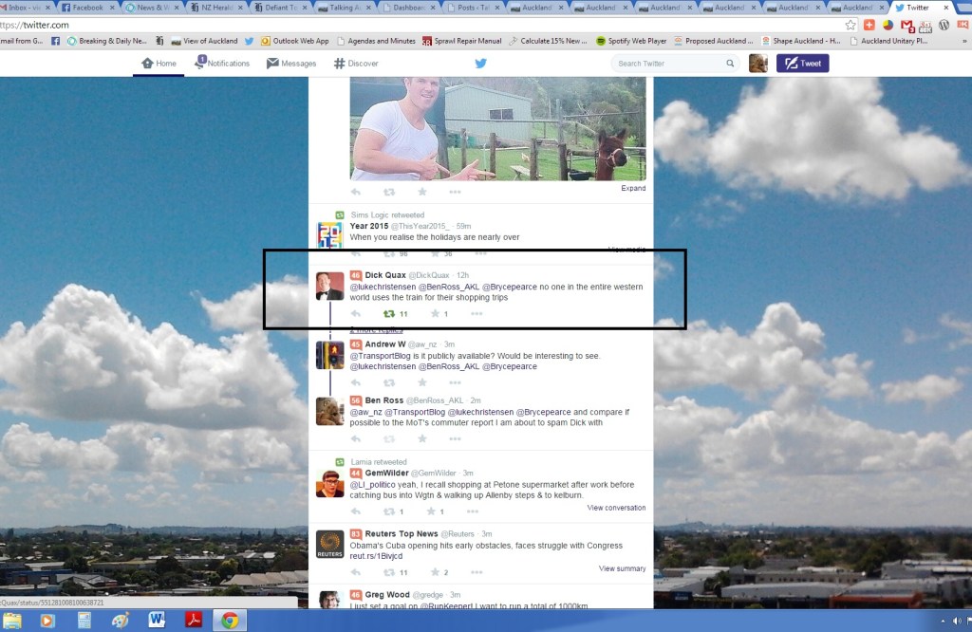
Task: Click the Twitter bird logo in the navbar
Action: pos(480,64)
